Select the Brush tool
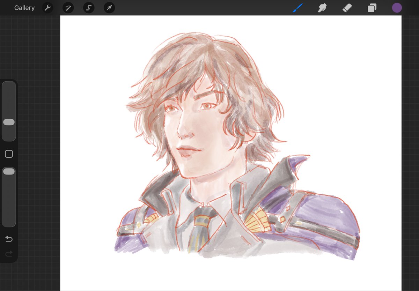 297,8
